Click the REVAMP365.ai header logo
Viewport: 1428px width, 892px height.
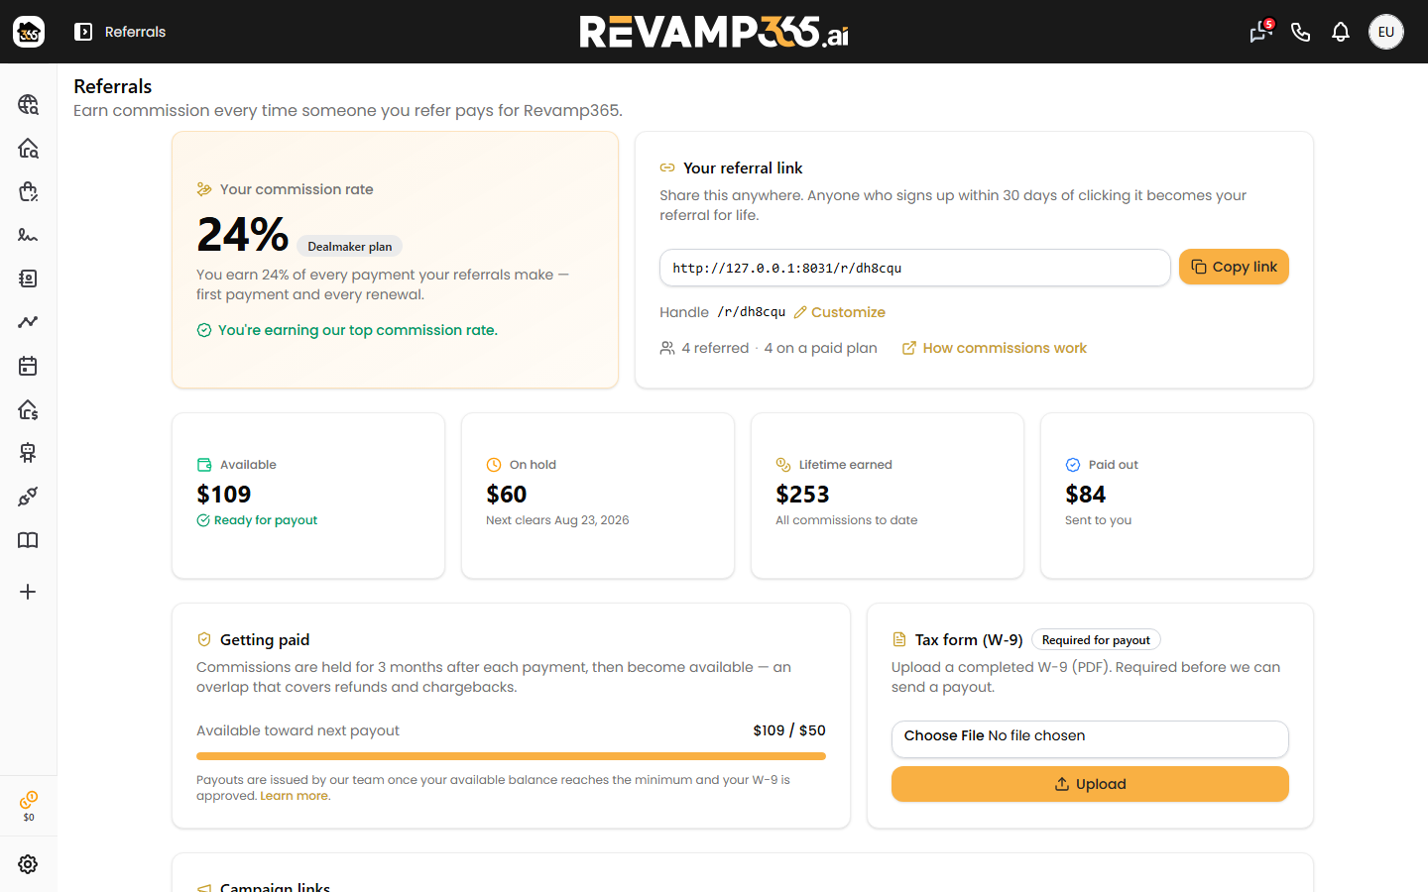pyautogui.click(x=714, y=32)
